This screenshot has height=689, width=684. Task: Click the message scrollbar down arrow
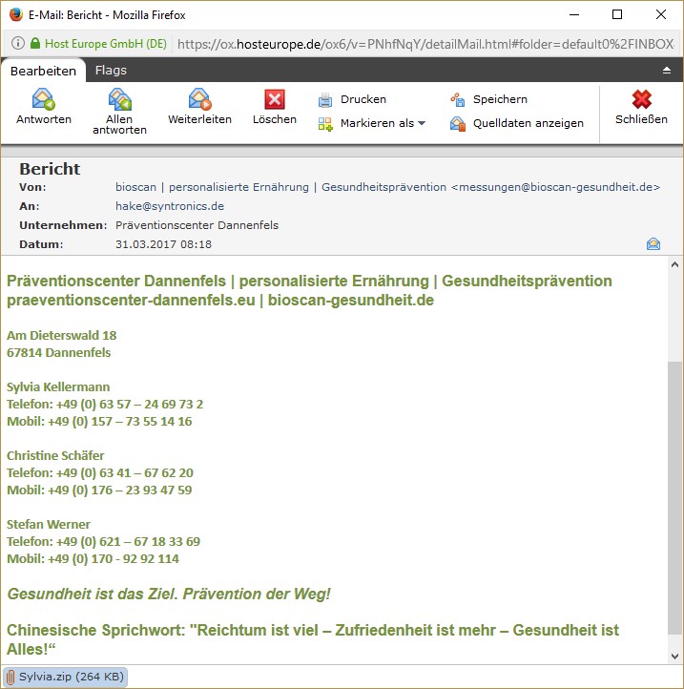[675, 657]
